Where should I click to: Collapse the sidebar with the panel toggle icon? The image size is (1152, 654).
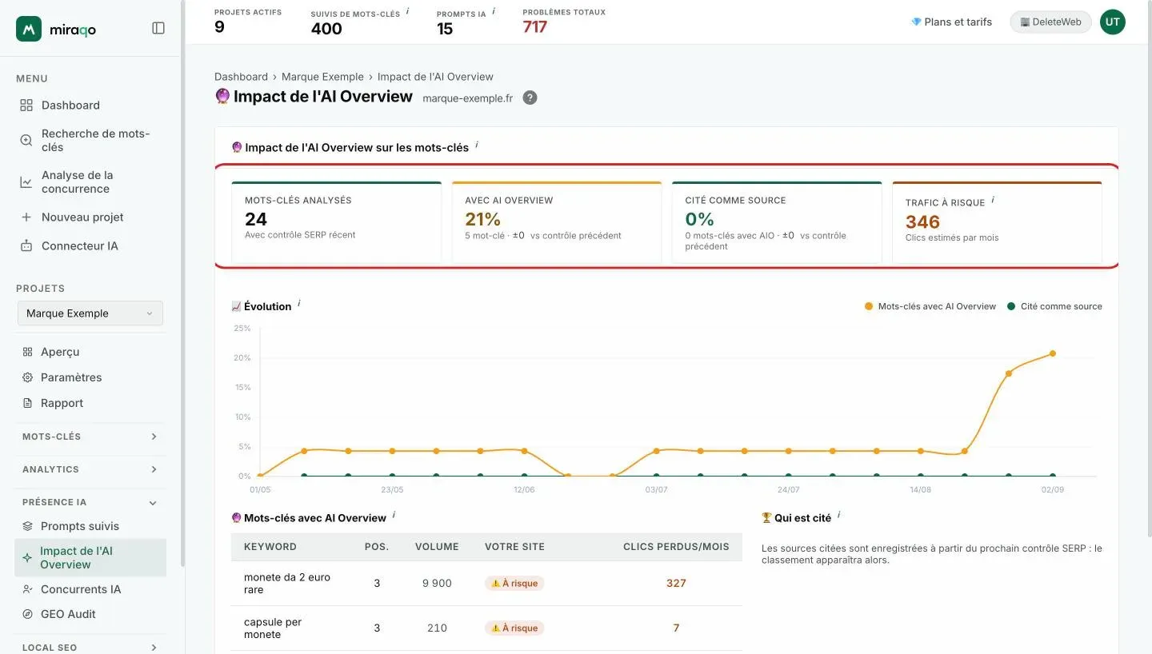click(x=158, y=28)
